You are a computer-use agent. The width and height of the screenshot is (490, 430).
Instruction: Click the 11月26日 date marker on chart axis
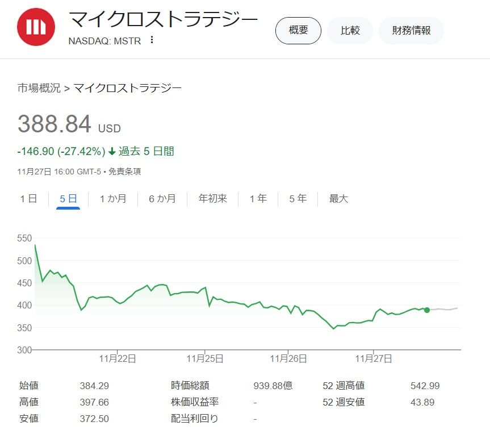click(288, 358)
